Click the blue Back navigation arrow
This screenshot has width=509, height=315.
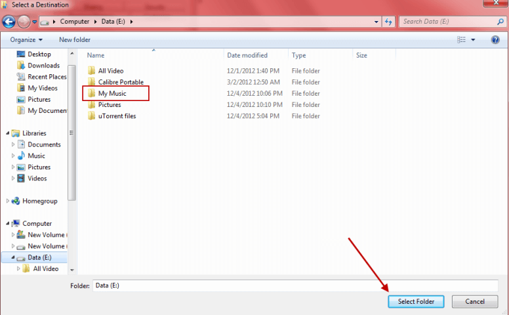9,22
